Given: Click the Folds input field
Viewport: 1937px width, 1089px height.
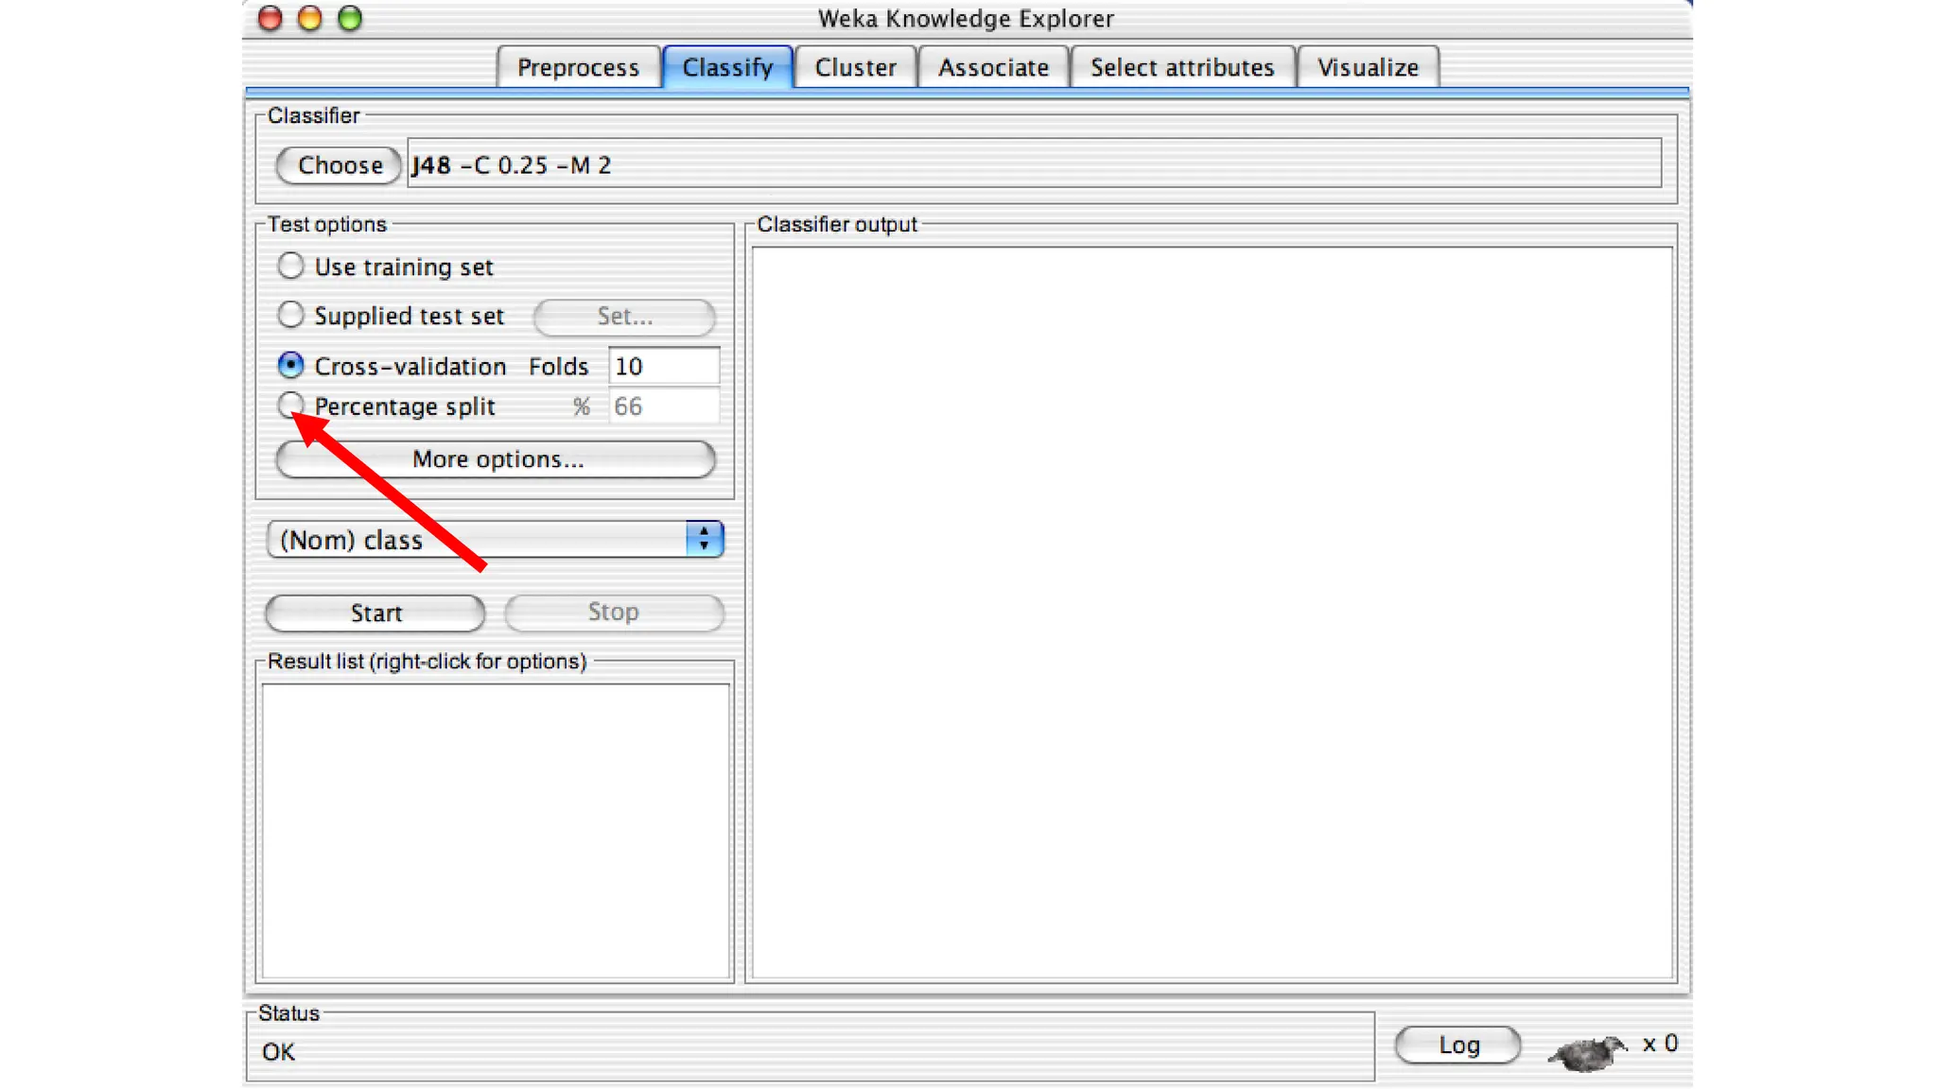Looking at the screenshot, I should (x=663, y=366).
